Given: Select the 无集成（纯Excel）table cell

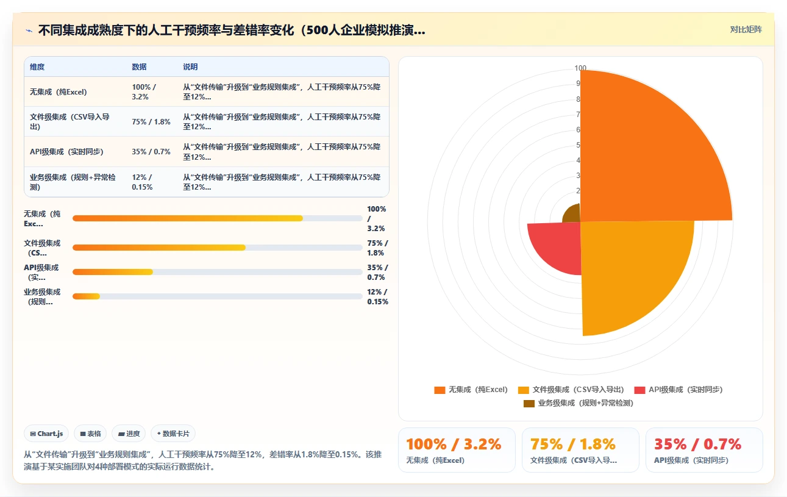Looking at the screenshot, I should click(x=75, y=92).
